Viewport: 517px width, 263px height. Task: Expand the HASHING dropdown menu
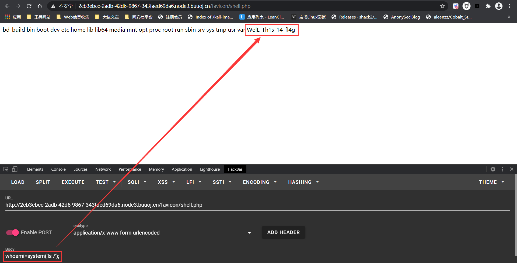pyautogui.click(x=303, y=182)
